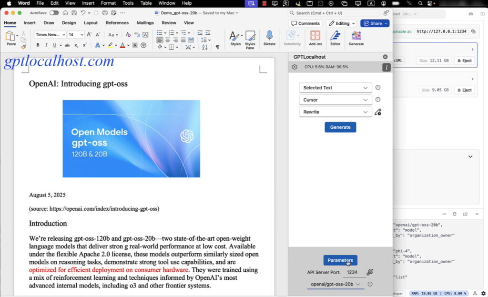The height and width of the screenshot is (297, 488).
Task: Click the Generate button in GPTLocalhost
Action: pyautogui.click(x=340, y=127)
